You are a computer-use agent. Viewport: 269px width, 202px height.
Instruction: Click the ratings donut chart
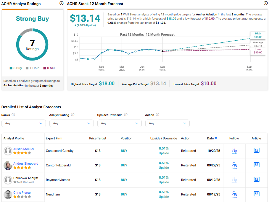32,44
